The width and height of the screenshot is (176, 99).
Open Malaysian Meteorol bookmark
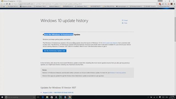coord(54,6)
